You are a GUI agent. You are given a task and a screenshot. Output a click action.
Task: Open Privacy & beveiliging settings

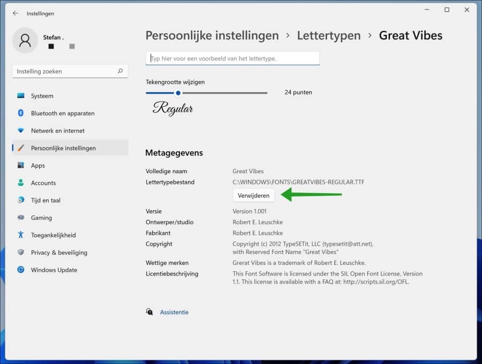tap(70, 252)
